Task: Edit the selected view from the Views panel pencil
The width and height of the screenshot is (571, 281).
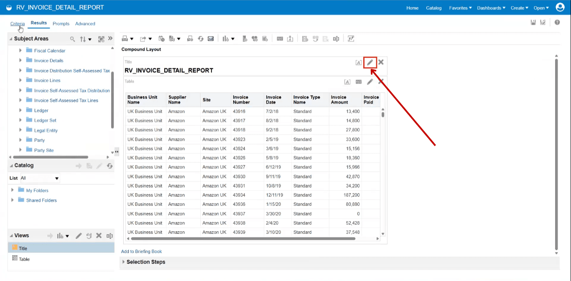Action: 78,235
